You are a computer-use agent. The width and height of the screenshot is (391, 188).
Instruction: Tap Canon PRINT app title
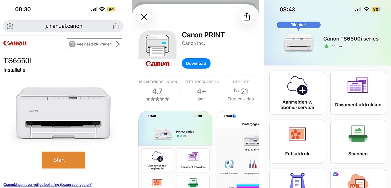click(203, 35)
